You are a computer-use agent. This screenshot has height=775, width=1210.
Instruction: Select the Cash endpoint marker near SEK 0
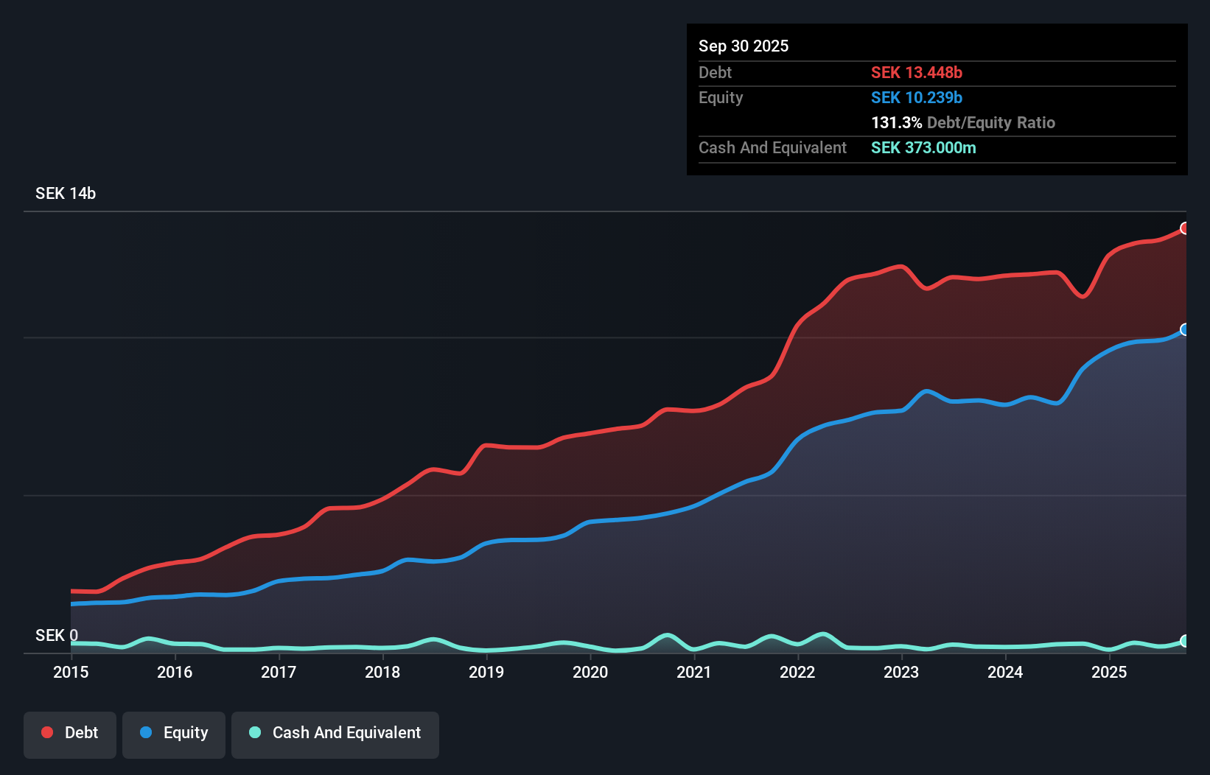(x=1184, y=640)
